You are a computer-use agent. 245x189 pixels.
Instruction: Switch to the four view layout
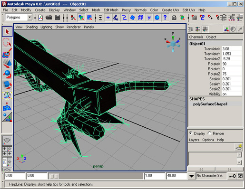click(7, 151)
